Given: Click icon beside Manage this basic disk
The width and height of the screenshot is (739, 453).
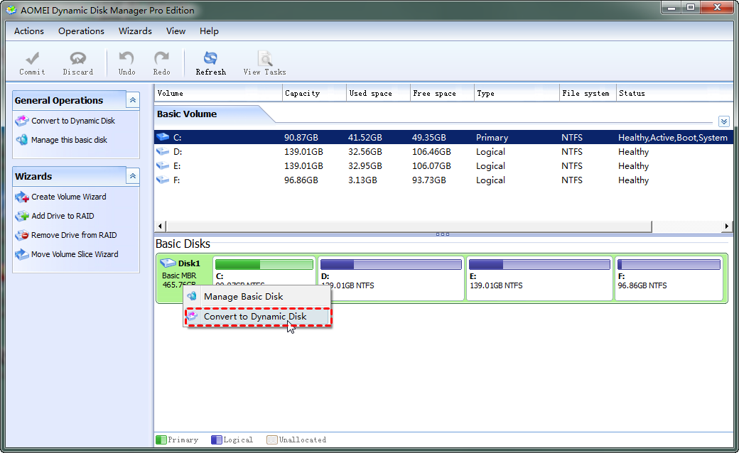Looking at the screenshot, I should click(22, 140).
